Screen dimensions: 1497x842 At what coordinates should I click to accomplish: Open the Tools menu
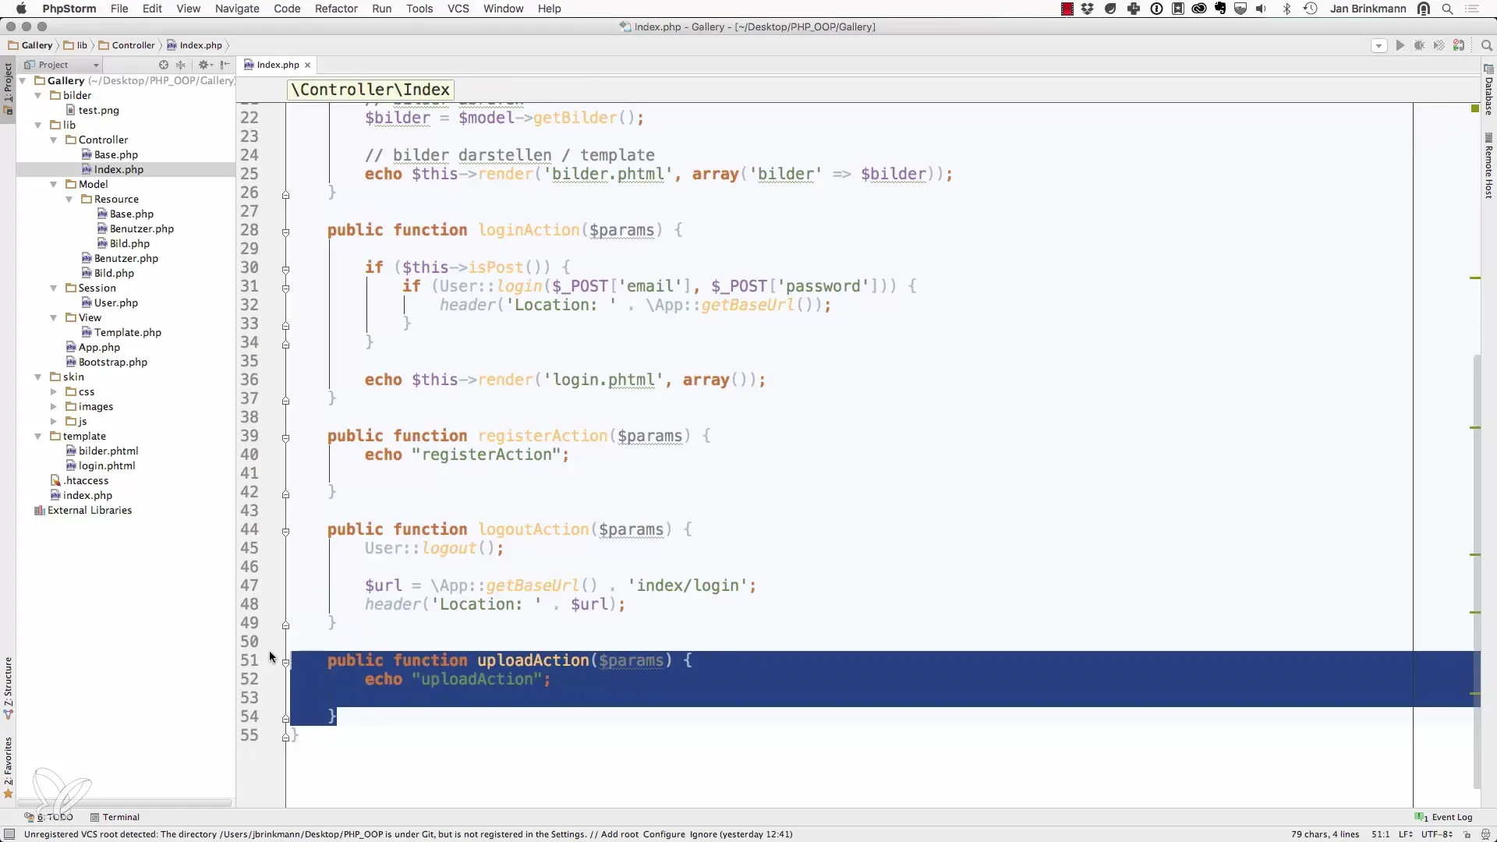click(x=419, y=9)
